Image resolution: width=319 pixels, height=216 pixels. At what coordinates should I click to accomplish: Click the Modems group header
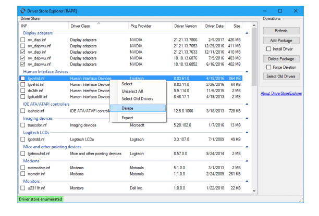[31, 161]
